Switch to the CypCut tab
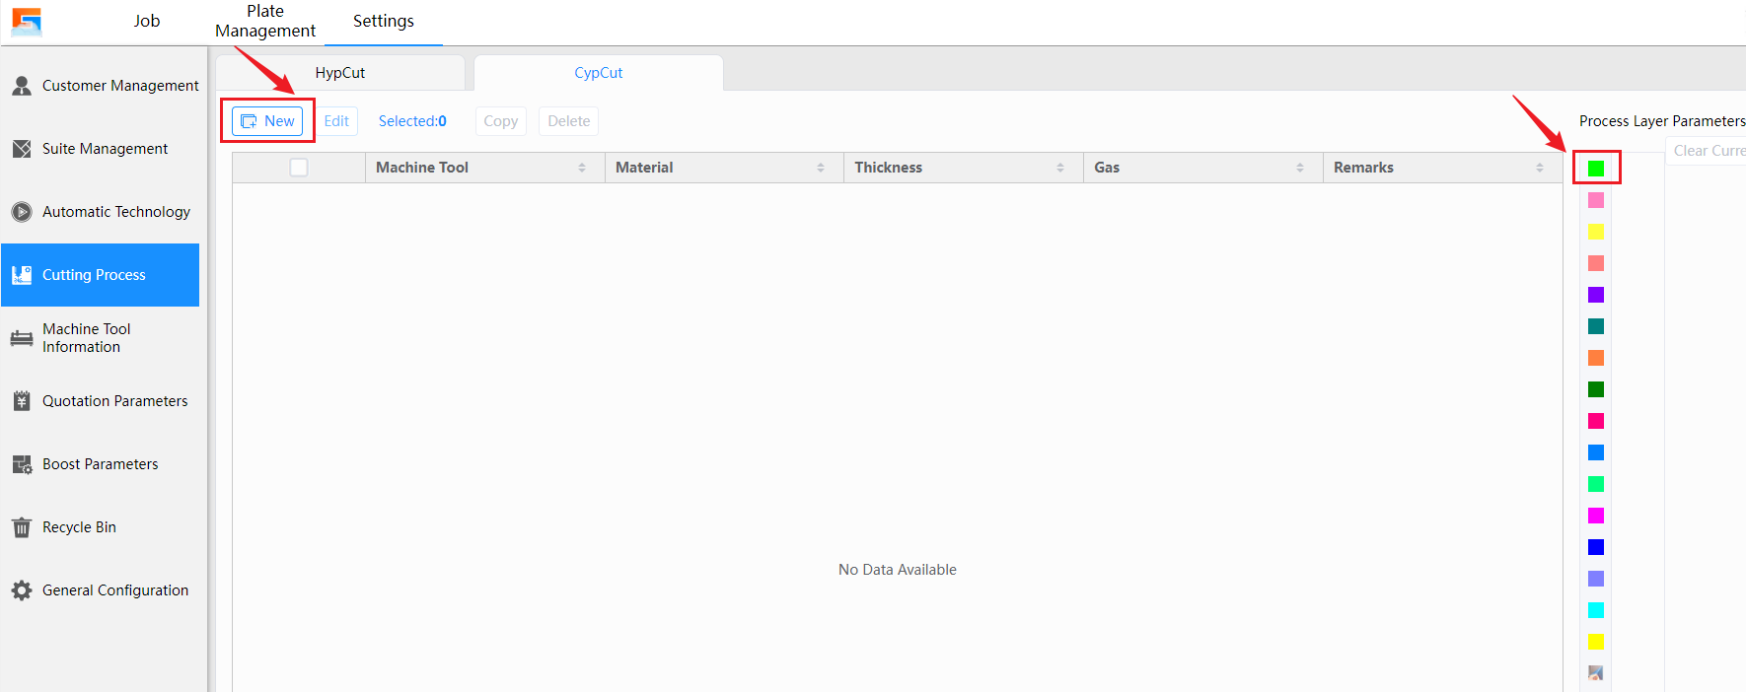1746x692 pixels. coord(599,73)
